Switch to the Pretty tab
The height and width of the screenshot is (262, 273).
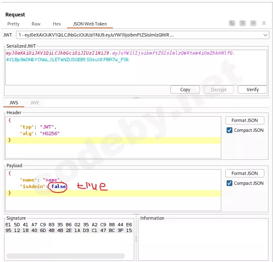(x=14, y=24)
